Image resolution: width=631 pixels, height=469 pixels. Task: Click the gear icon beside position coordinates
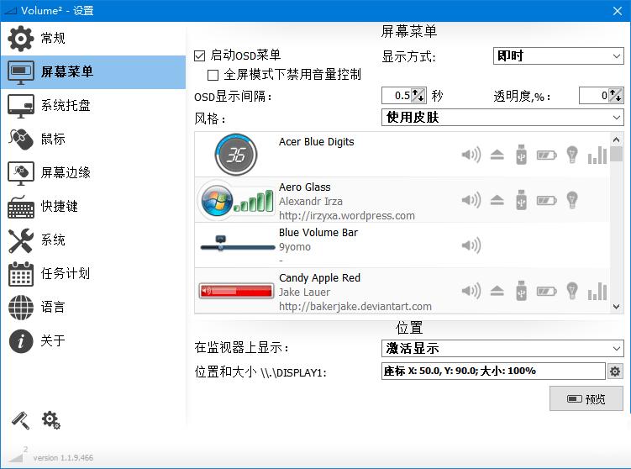click(615, 372)
